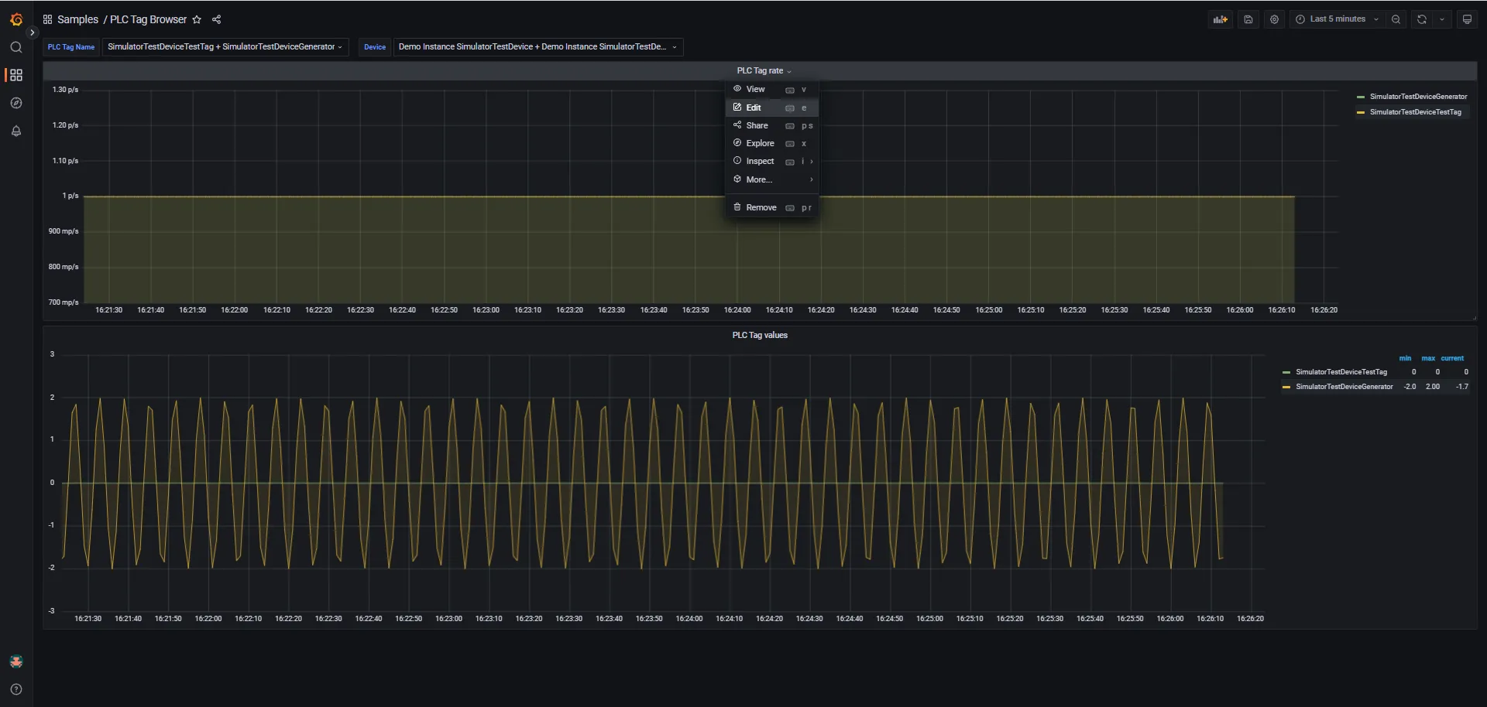Viewport: 1487px width, 707px height.
Task: Mark dashboard as favorite with star
Action: (197, 19)
